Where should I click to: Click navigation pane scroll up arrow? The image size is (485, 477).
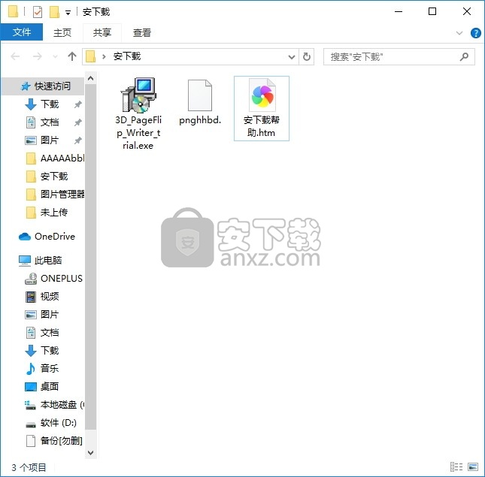[x=91, y=78]
